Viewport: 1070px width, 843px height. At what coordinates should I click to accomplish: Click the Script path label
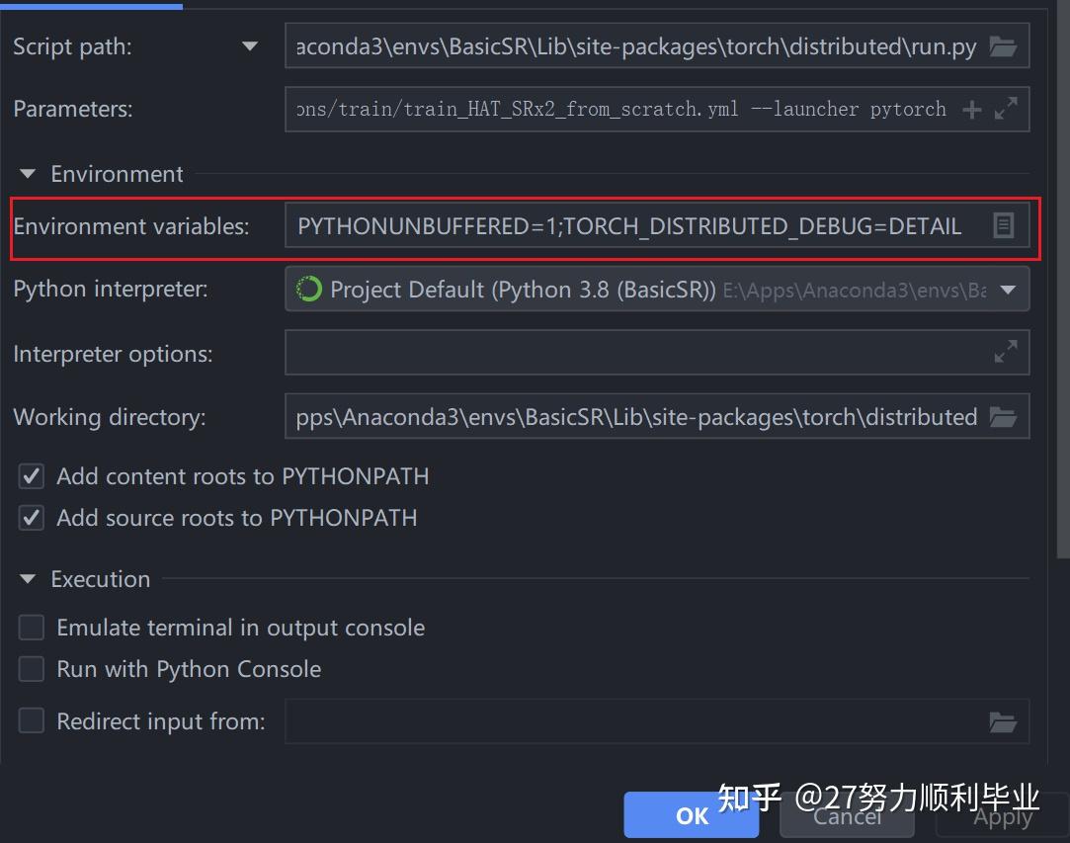[72, 46]
